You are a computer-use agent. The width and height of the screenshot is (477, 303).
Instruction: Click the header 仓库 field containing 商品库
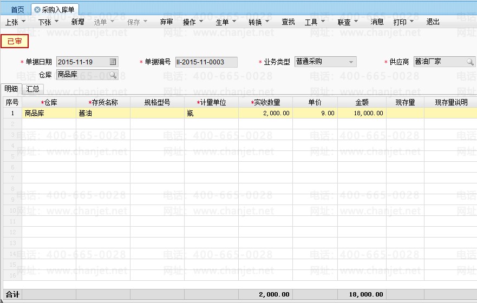pyautogui.click(x=87, y=75)
